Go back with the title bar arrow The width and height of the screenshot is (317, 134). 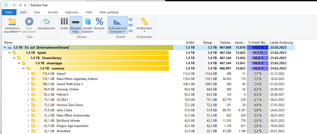(x=15, y=5)
